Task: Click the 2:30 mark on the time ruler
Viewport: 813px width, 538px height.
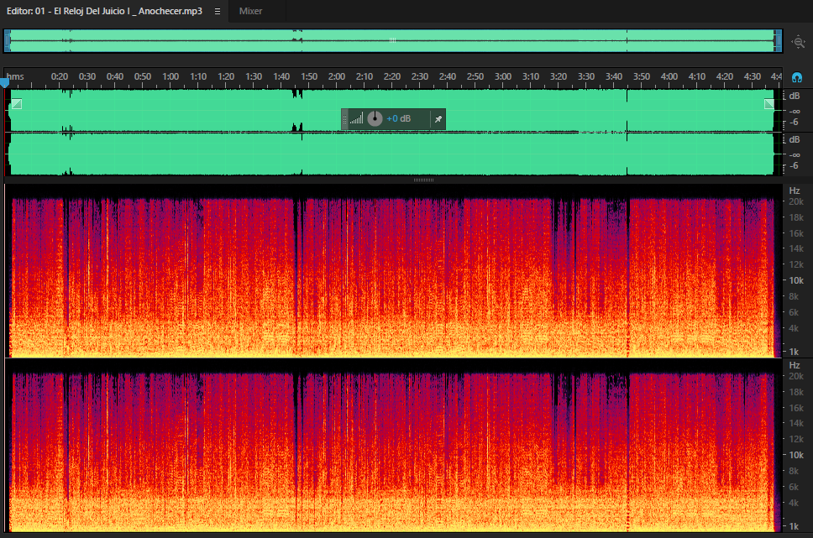Action: point(420,76)
